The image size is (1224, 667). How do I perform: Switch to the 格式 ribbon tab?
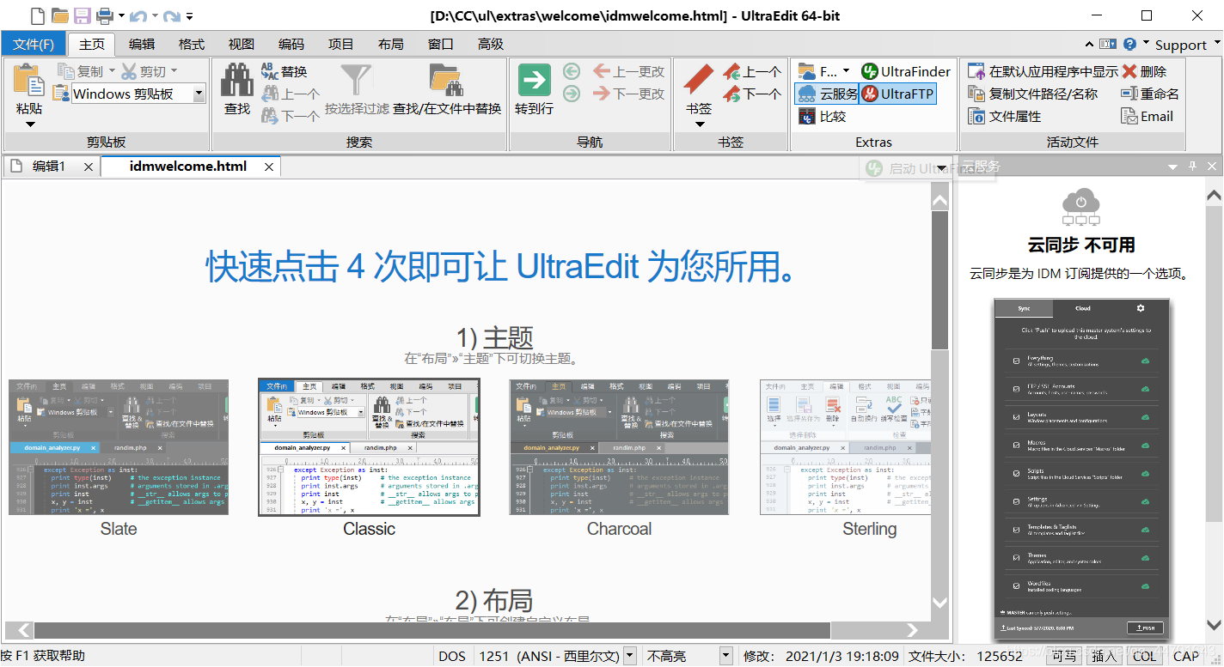(192, 44)
